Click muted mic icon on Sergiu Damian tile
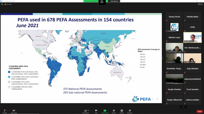Viewport: 204px width, 114px height. coord(167,93)
